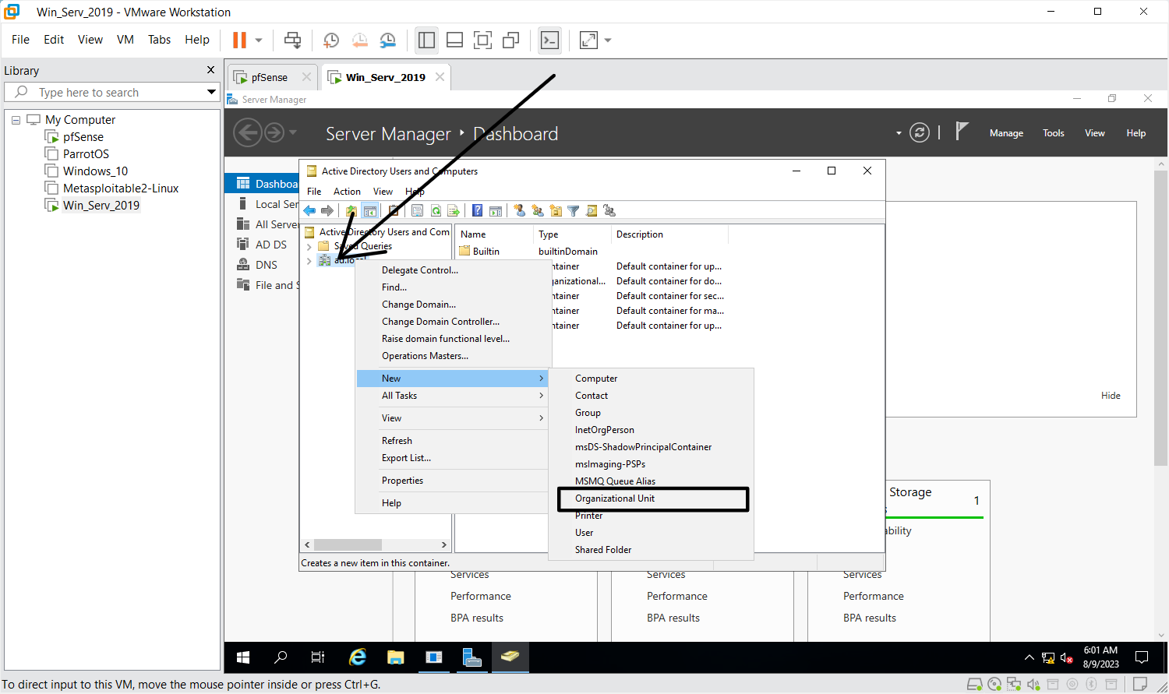
Task: Click the create new user toolbar icon
Action: [x=520, y=210]
